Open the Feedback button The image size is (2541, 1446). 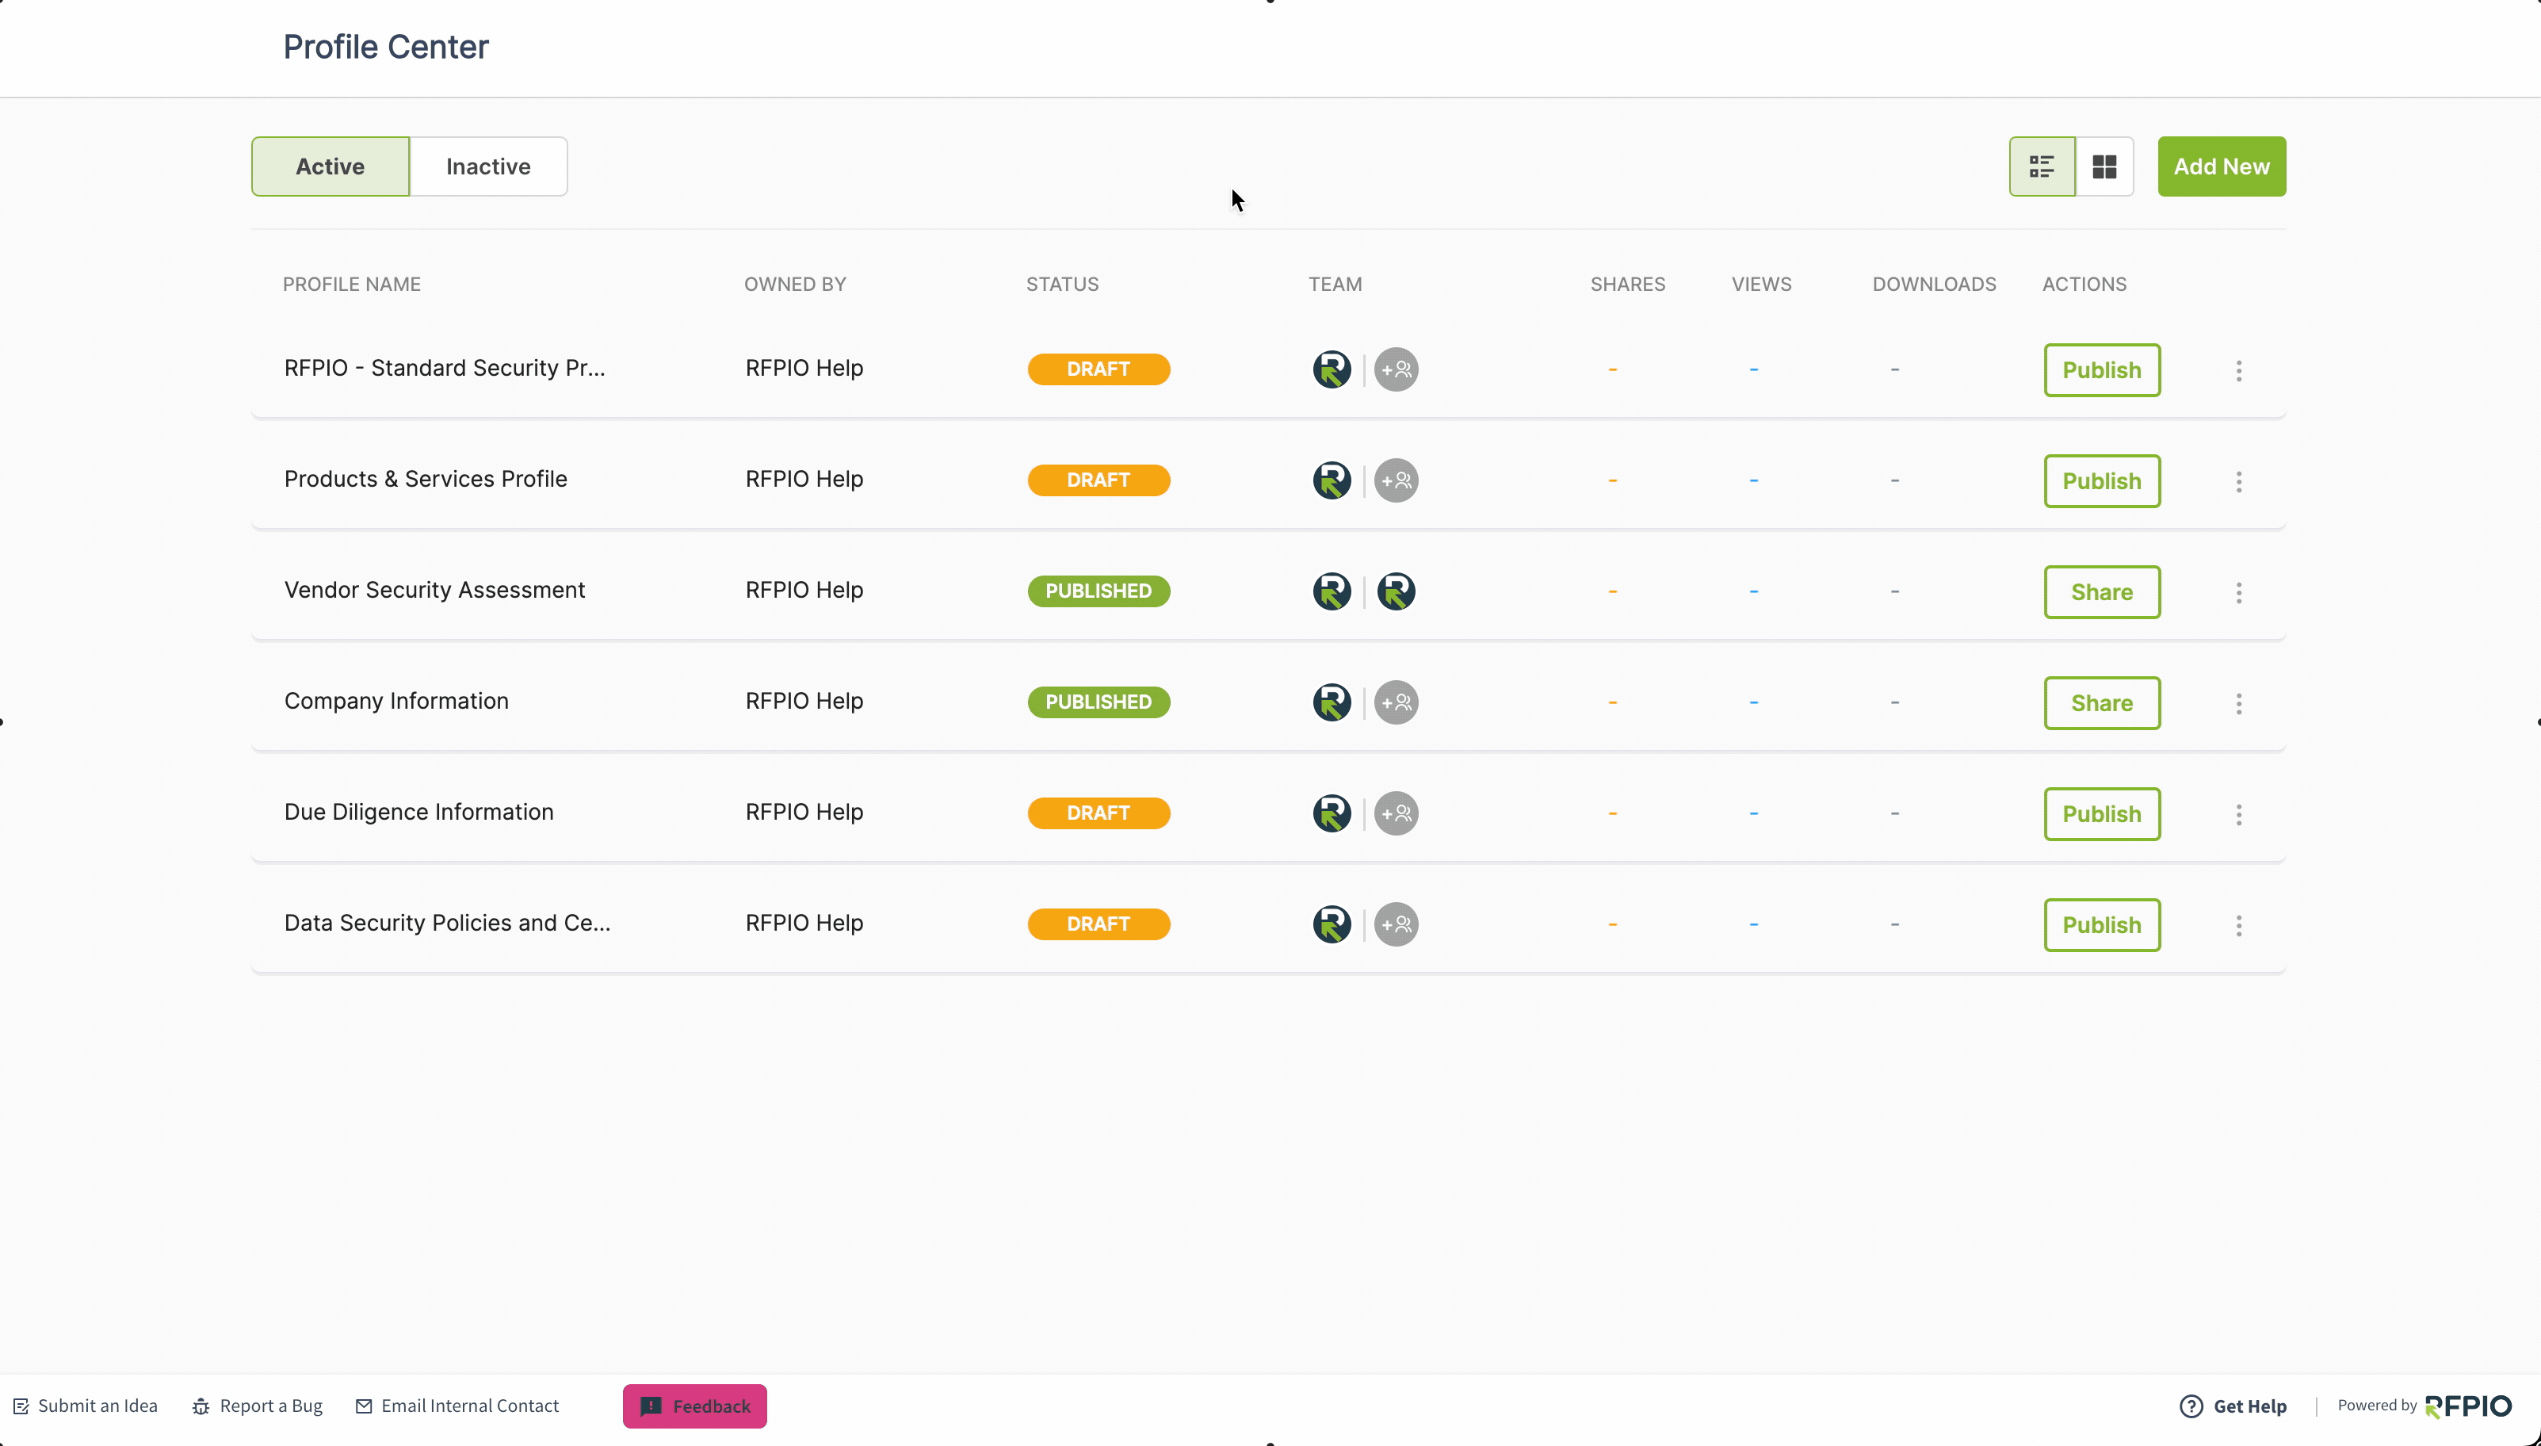click(695, 1406)
